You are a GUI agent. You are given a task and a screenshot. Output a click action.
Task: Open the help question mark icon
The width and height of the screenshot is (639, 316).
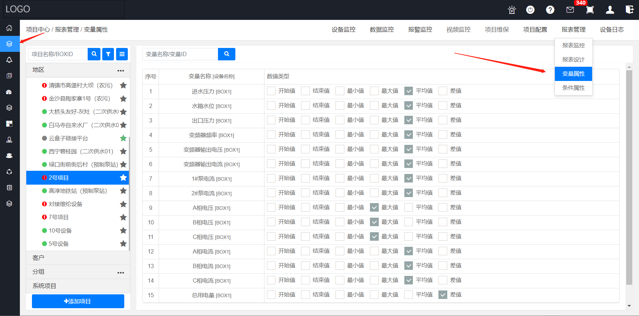550,10
